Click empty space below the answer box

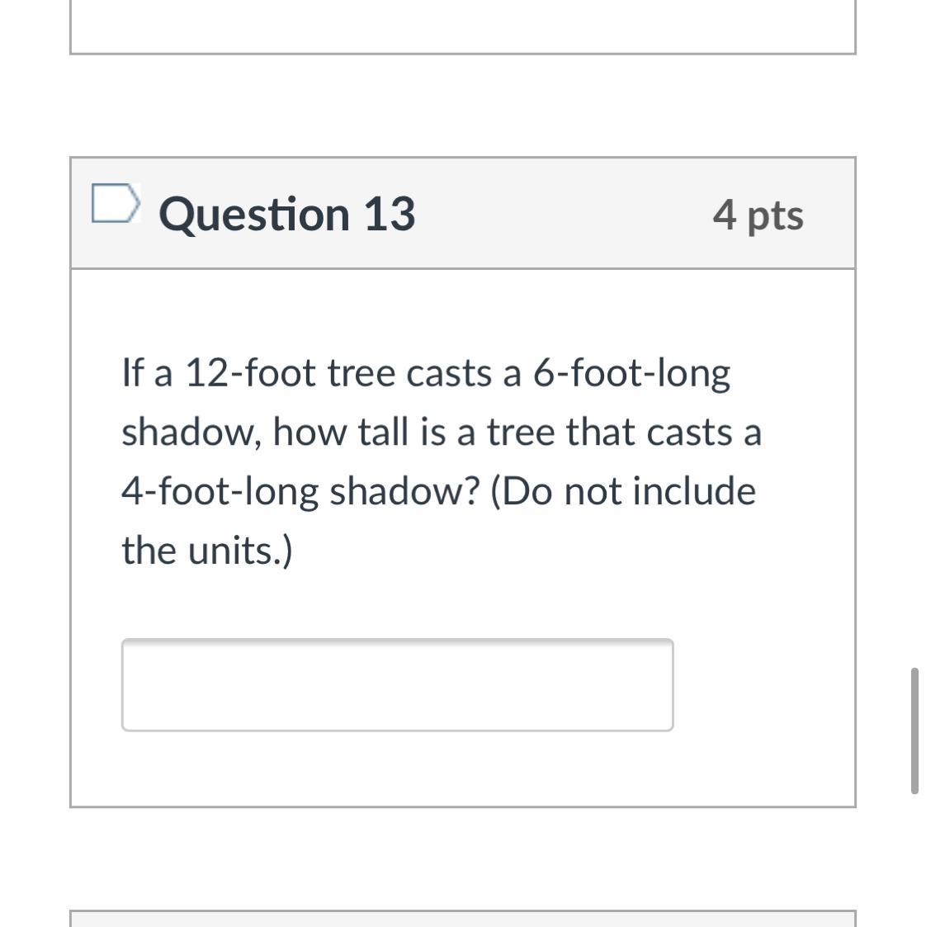(x=463, y=769)
